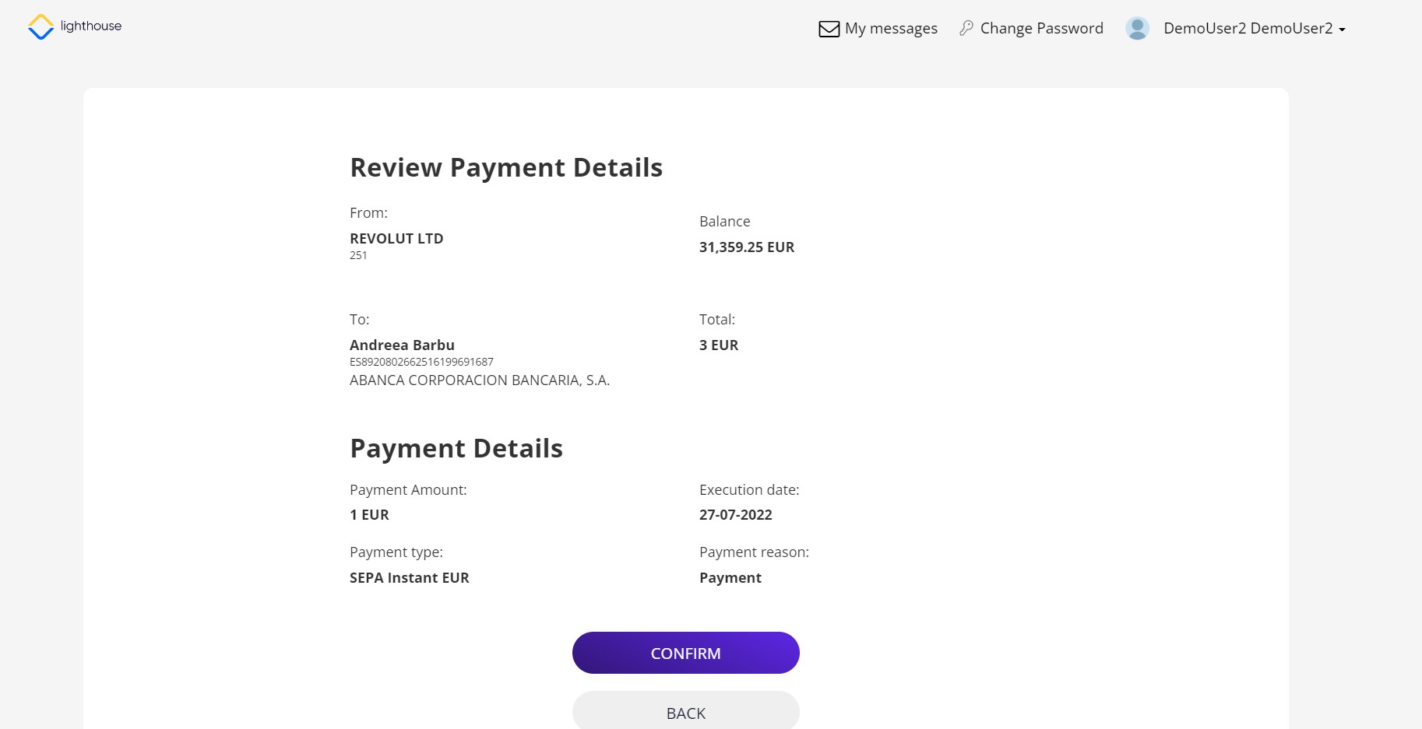Click the lighthouse diamond logo icon
Viewport: 1422px width, 729px height.
(x=40, y=27)
